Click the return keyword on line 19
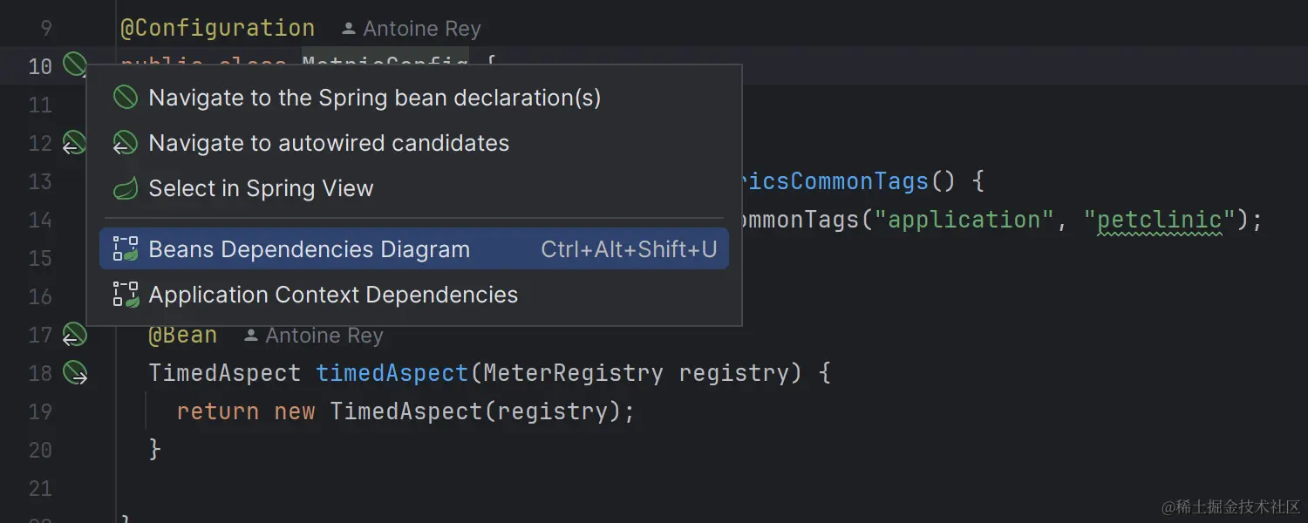This screenshot has width=1308, height=523. [x=217, y=411]
